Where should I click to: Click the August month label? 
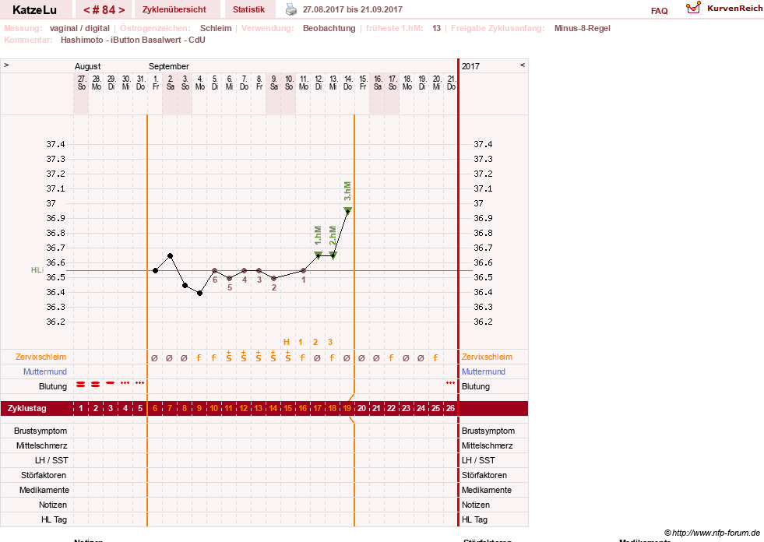click(87, 66)
